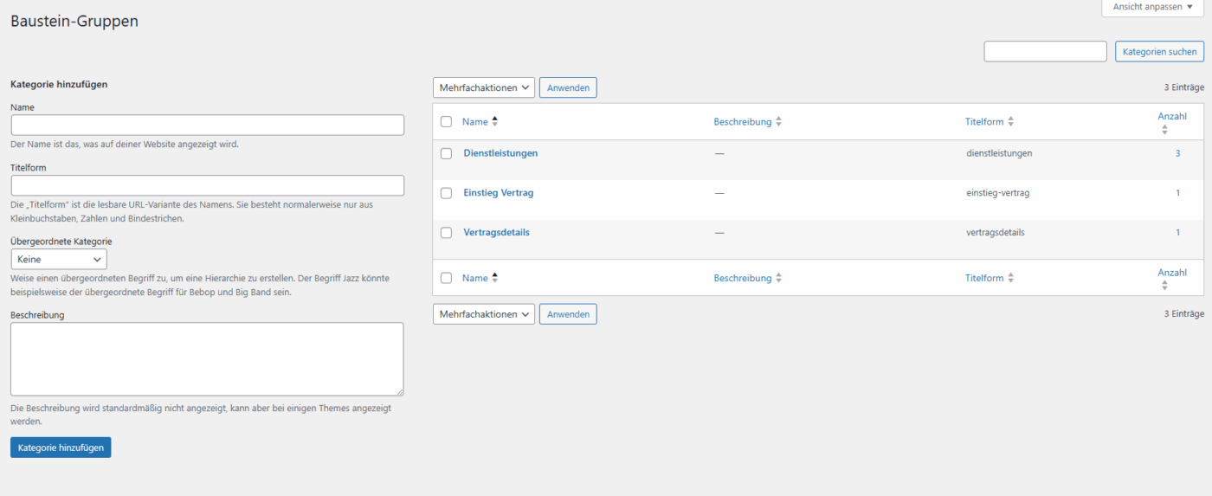Open the Dienstleistungen category
The height and width of the screenshot is (496, 1212).
[x=500, y=153]
